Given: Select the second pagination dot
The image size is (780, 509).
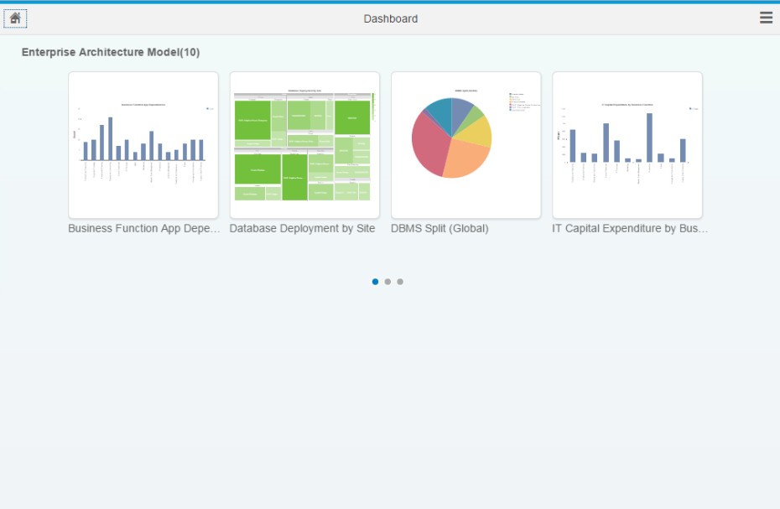Looking at the screenshot, I should [387, 282].
